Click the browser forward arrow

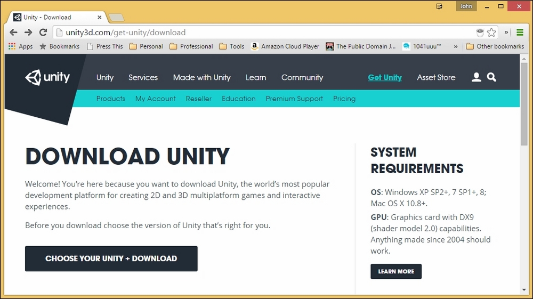tap(28, 33)
